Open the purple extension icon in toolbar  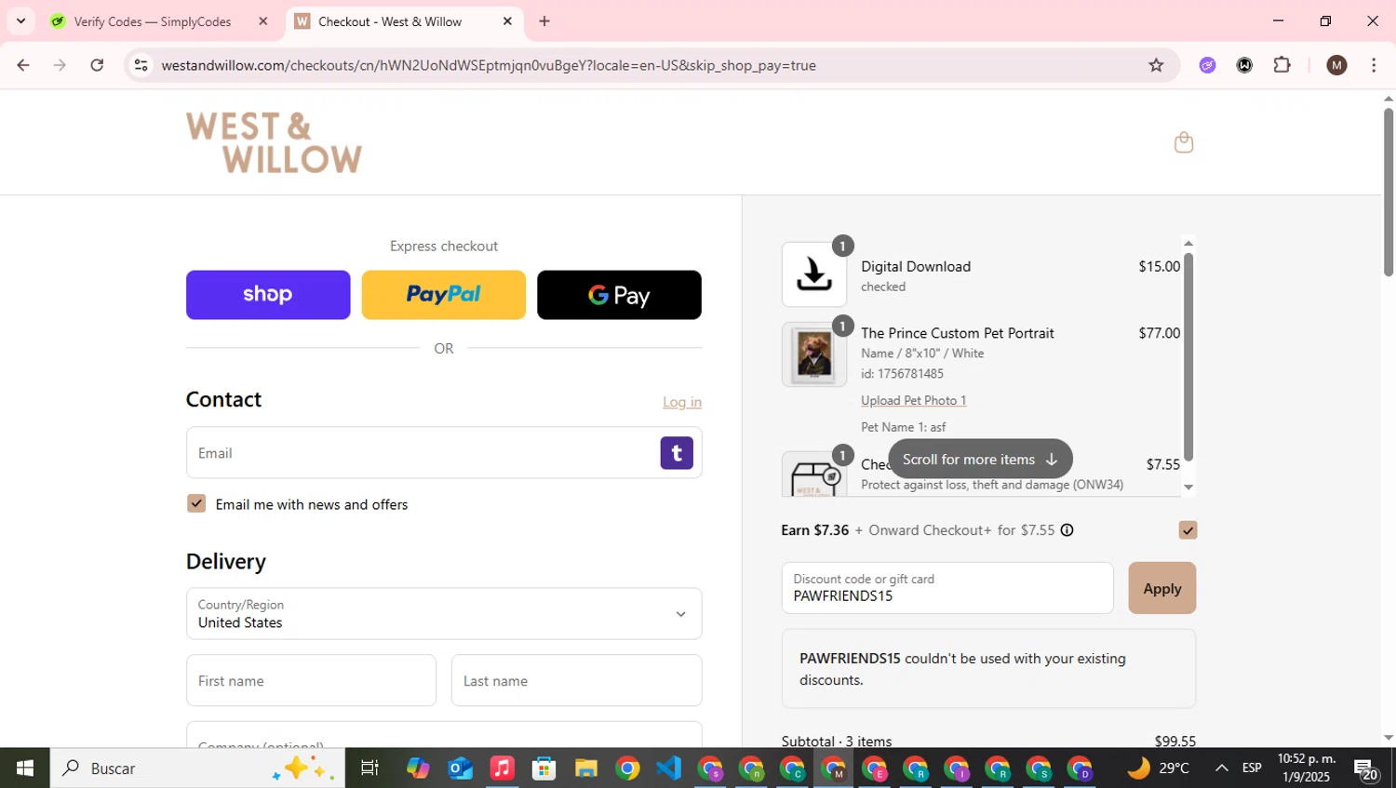[x=1207, y=65]
